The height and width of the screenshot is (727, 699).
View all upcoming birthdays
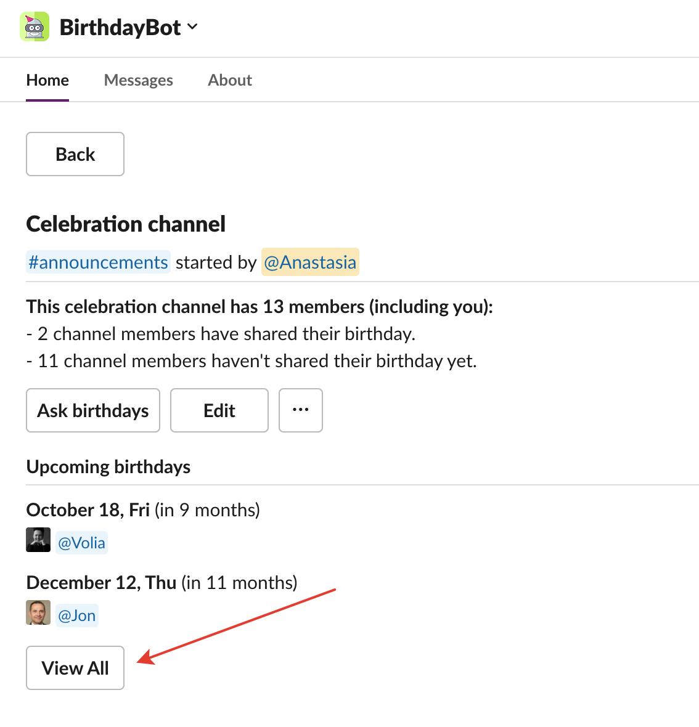click(x=75, y=668)
